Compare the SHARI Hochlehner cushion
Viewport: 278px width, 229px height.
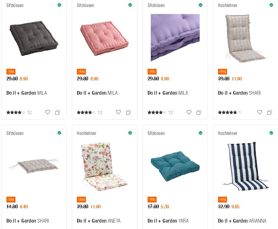click(270, 112)
